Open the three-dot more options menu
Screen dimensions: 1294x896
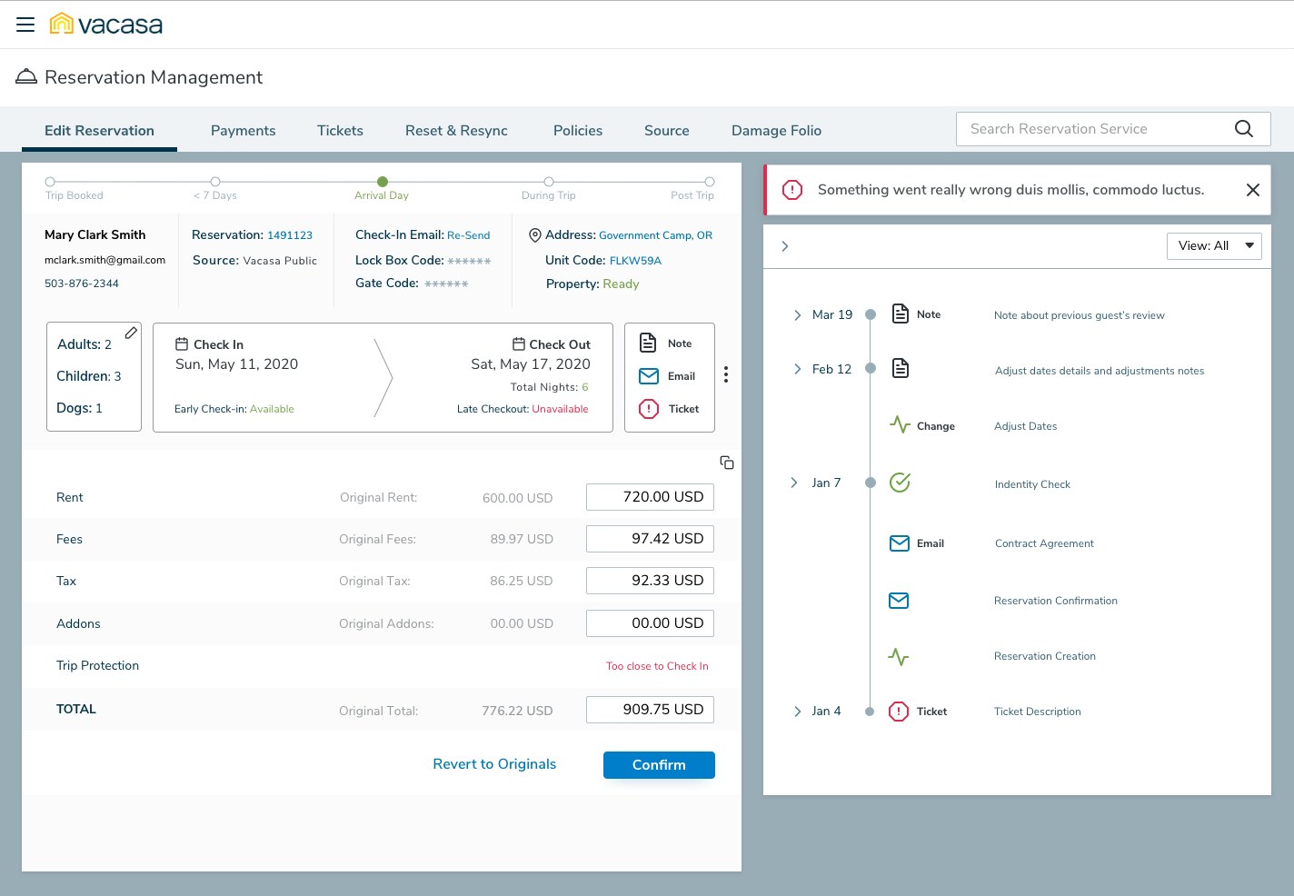[725, 374]
